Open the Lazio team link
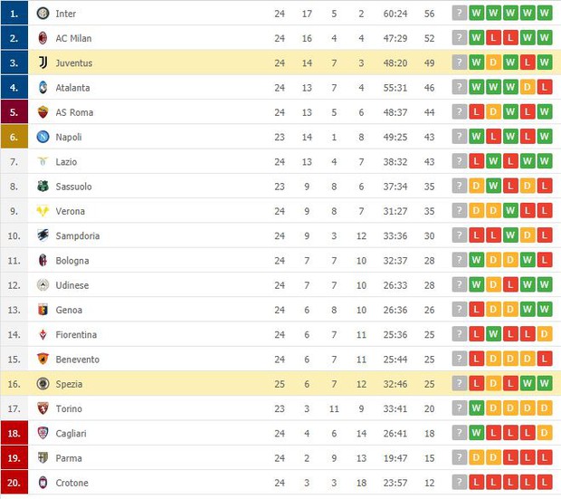Image resolution: width=561 pixels, height=499 pixels. (x=66, y=162)
